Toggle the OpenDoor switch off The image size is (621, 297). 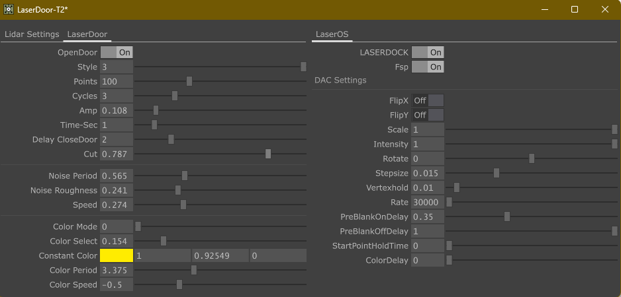coord(117,53)
